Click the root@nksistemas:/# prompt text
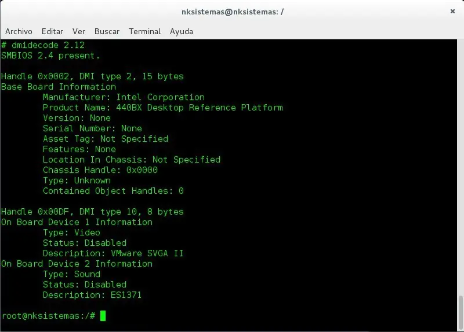Screen dimensions: 464x332 point(48,316)
